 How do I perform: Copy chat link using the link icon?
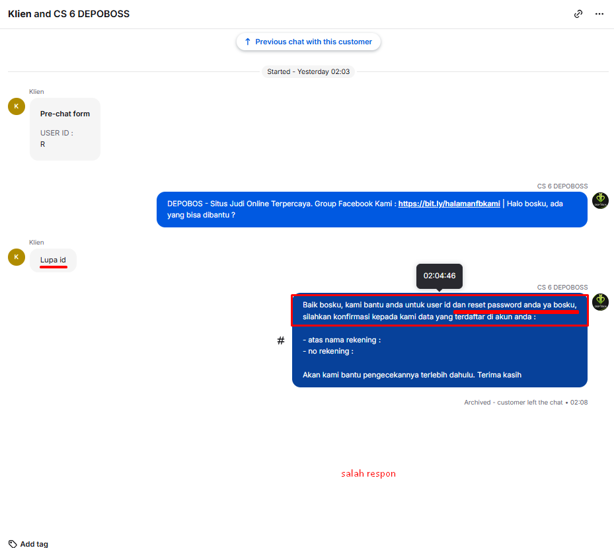(x=578, y=14)
